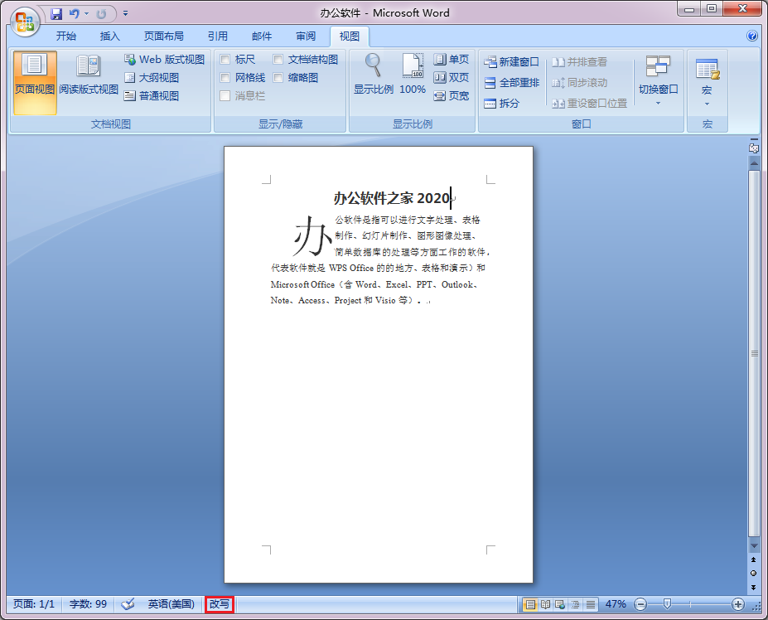The height and width of the screenshot is (620, 768).
Task: Set zoom to 100%
Action: click(x=413, y=74)
